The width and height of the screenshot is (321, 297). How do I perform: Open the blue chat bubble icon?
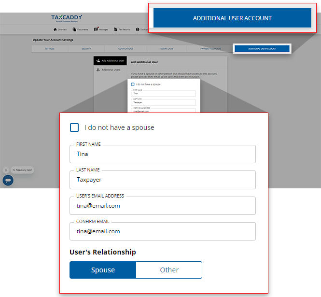(8, 181)
